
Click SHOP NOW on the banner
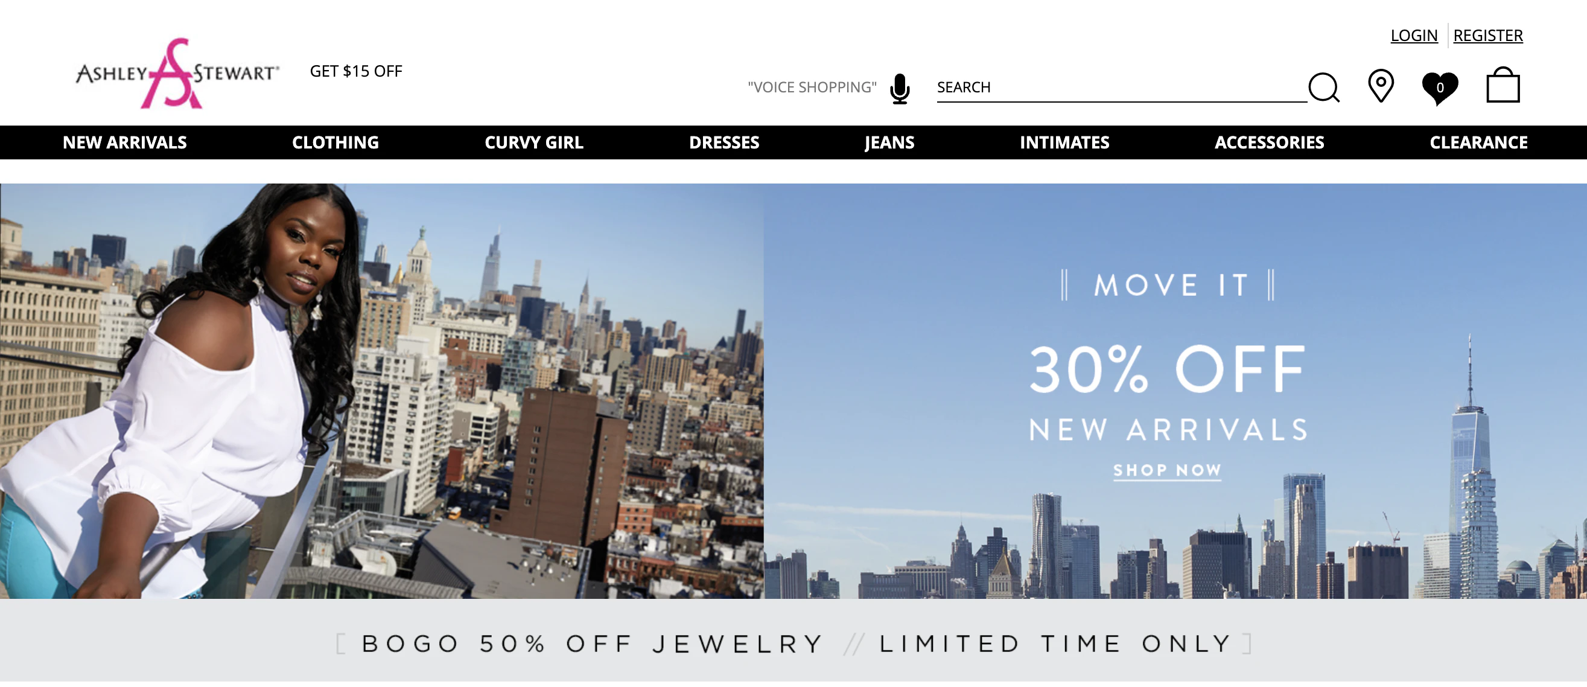click(1167, 471)
